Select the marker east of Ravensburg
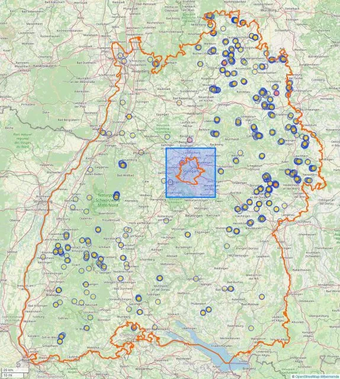340x379 pixels. coord(251,328)
